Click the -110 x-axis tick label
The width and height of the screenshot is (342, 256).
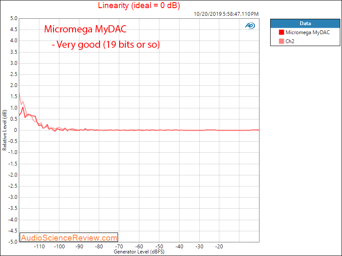(x=39, y=247)
